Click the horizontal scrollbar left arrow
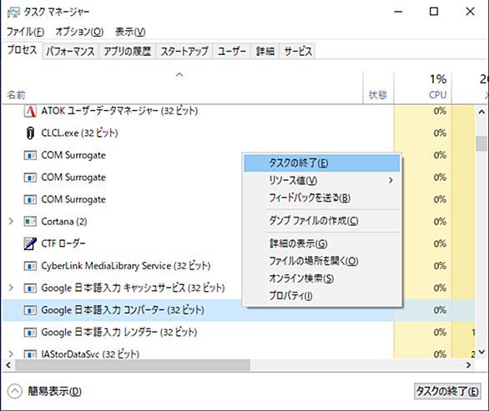Image resolution: width=489 pixels, height=411 pixels. click(x=8, y=365)
